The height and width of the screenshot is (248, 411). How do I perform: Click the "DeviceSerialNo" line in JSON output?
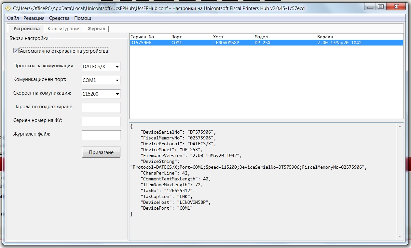pyautogui.click(x=178, y=132)
